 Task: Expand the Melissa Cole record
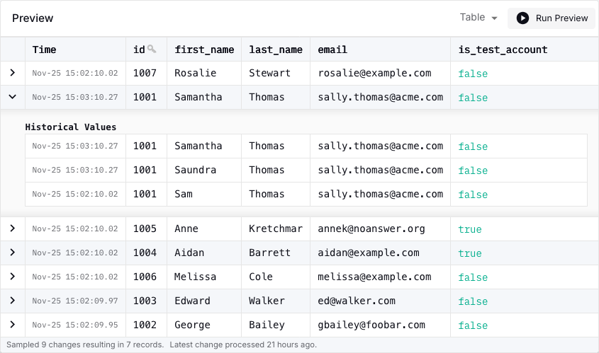(13, 277)
